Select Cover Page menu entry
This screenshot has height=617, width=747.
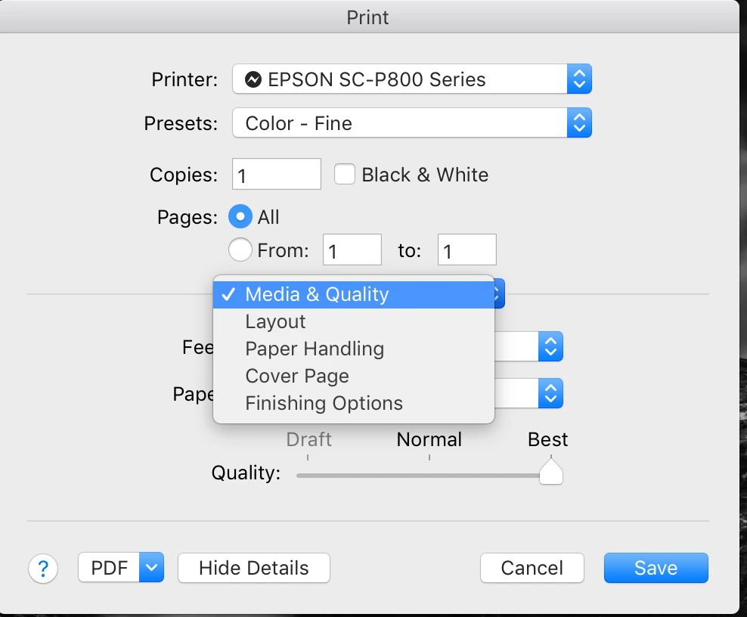tap(297, 376)
